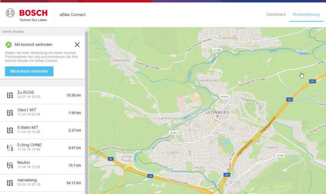Click the GARTENSTADT map label

(x=168, y=118)
